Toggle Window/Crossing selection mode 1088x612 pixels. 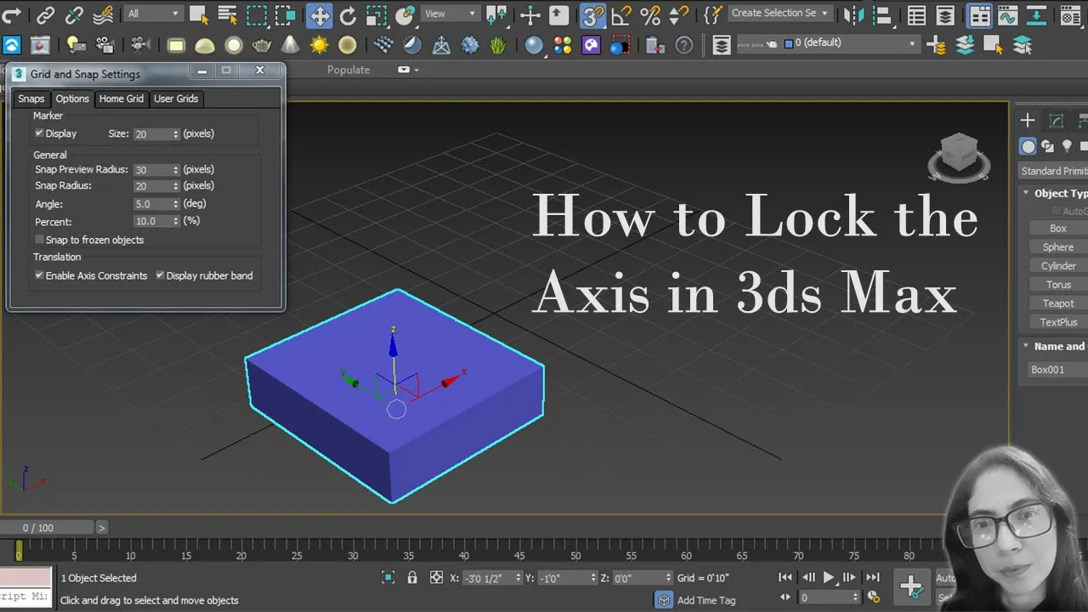pos(285,14)
